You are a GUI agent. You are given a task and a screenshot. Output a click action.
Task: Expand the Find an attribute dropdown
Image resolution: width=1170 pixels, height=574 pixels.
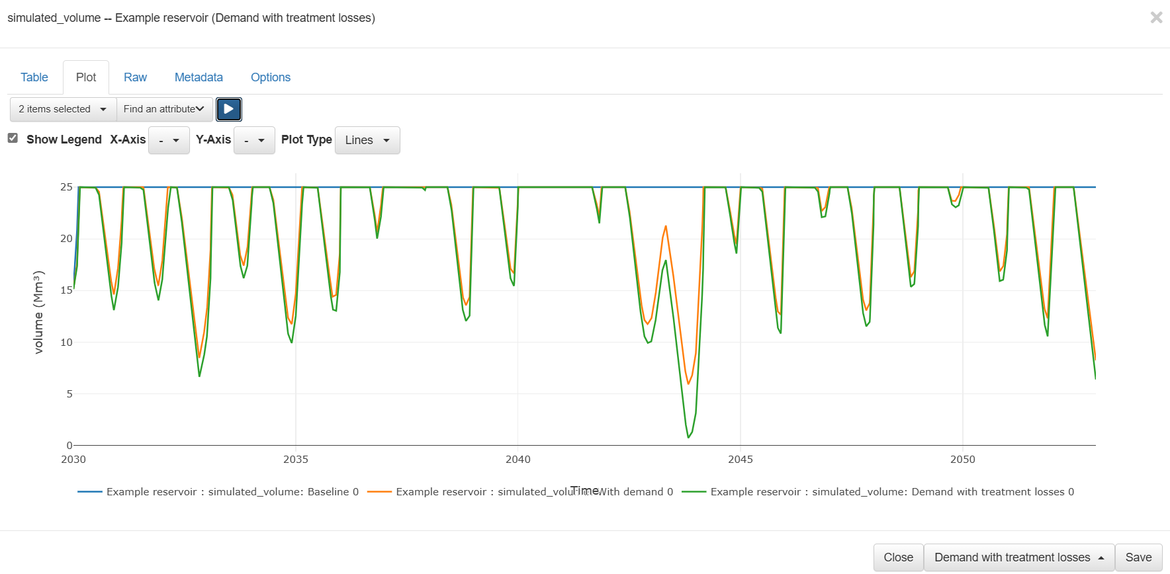click(164, 109)
